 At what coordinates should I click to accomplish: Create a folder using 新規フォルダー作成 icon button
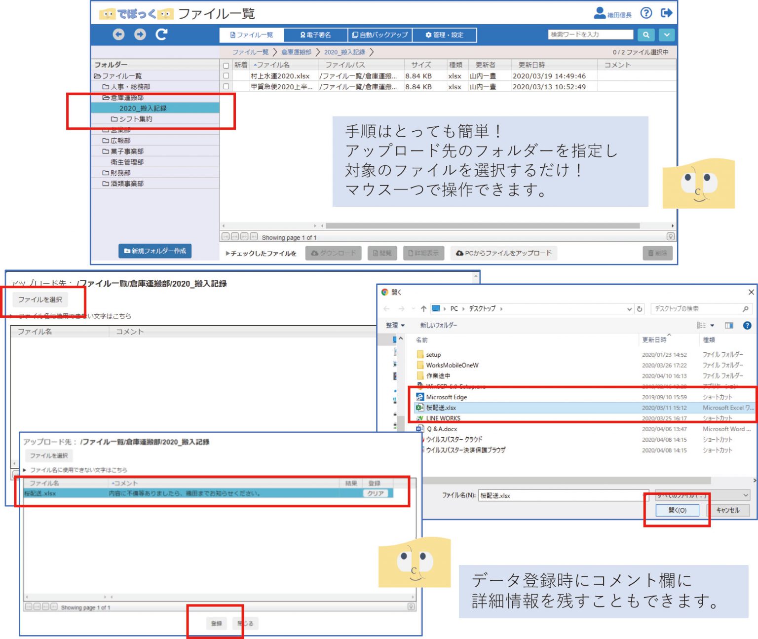coord(155,251)
